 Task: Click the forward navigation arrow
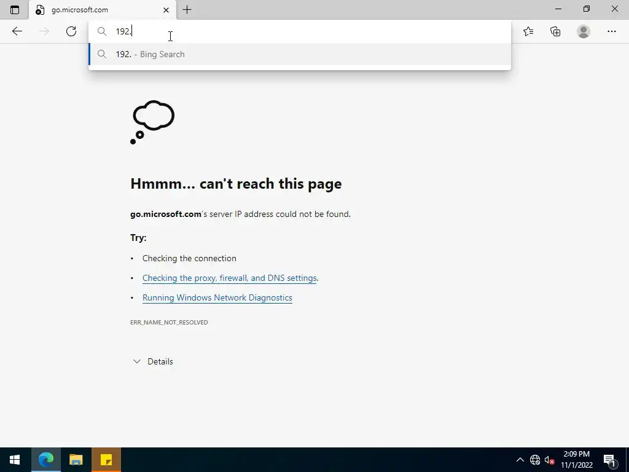click(x=44, y=31)
